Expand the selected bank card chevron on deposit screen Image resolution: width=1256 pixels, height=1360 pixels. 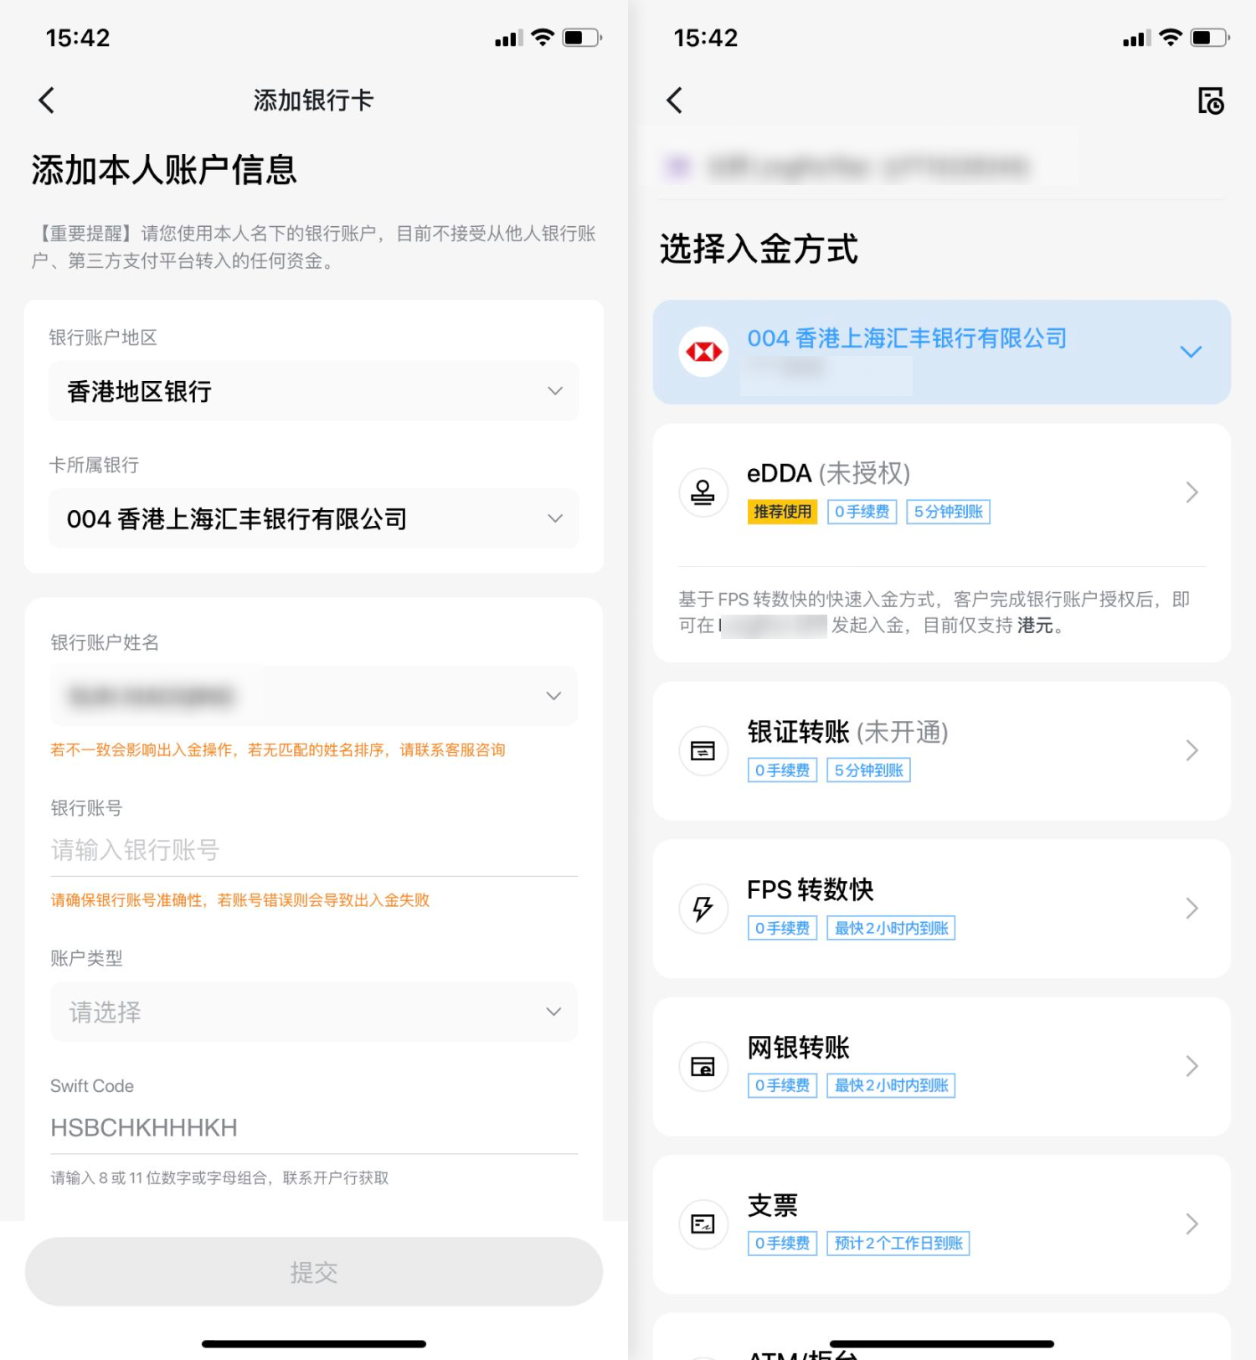pyautogui.click(x=1191, y=352)
